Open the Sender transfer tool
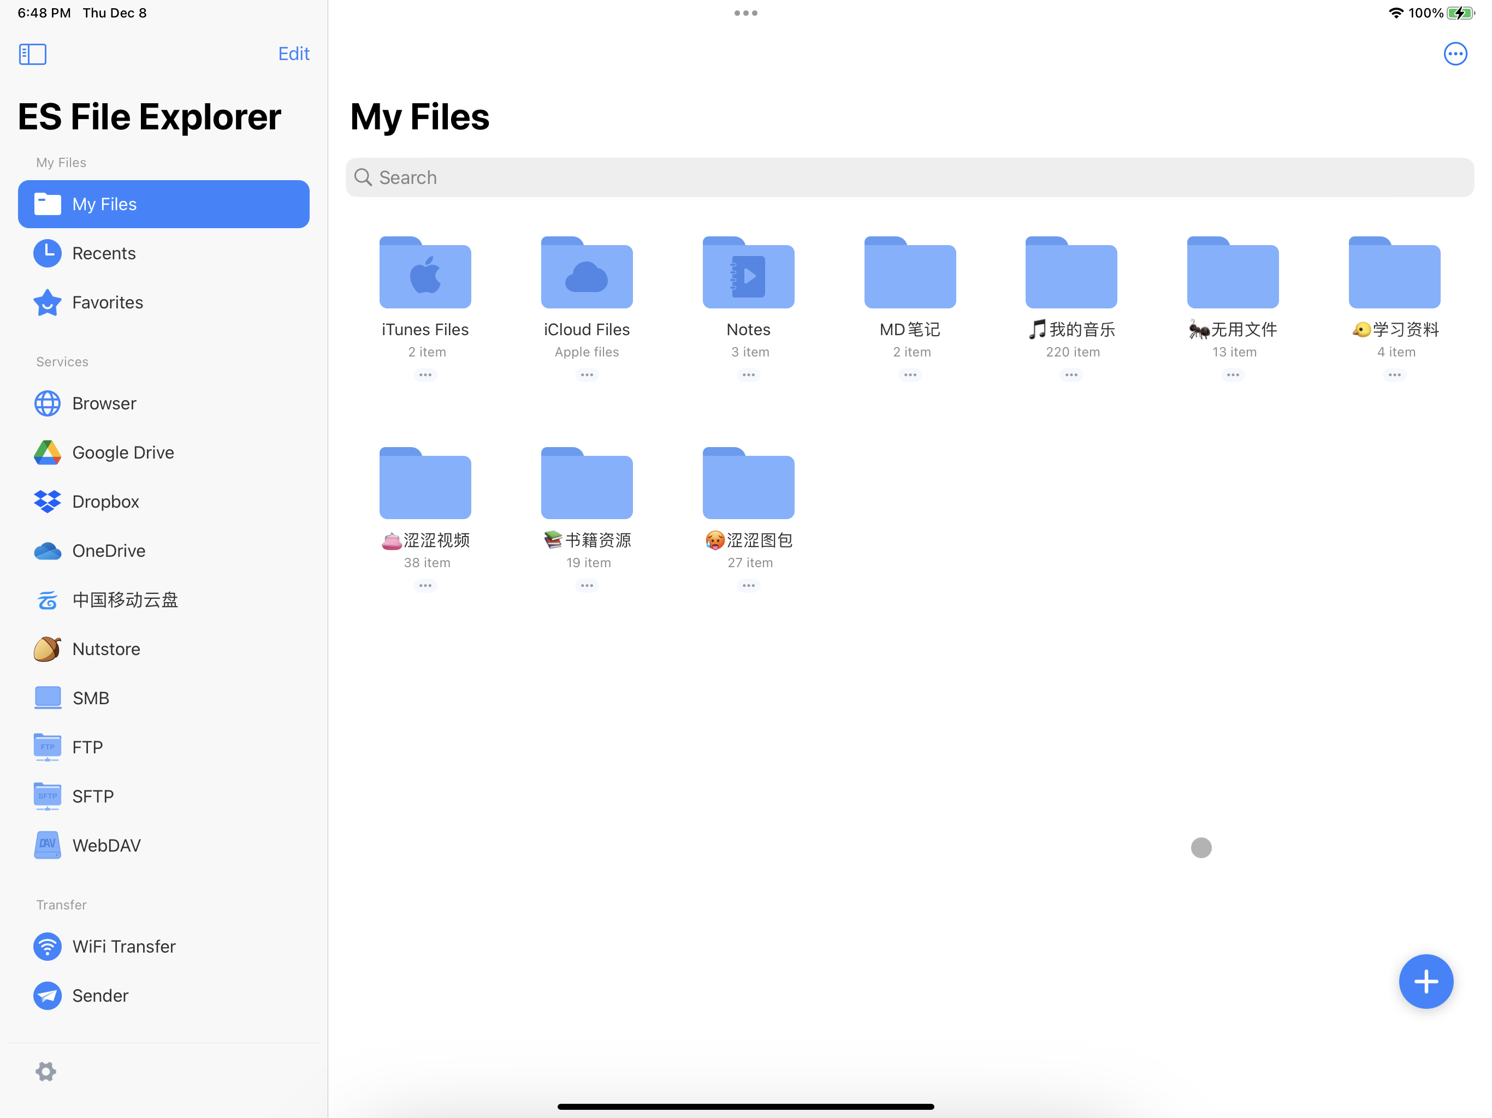The image size is (1492, 1118). 100,995
